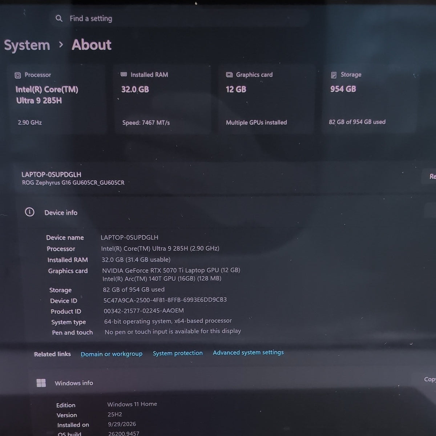436x436 pixels.
Task: Click the 12 GB graphics card value
Action: (x=236, y=89)
